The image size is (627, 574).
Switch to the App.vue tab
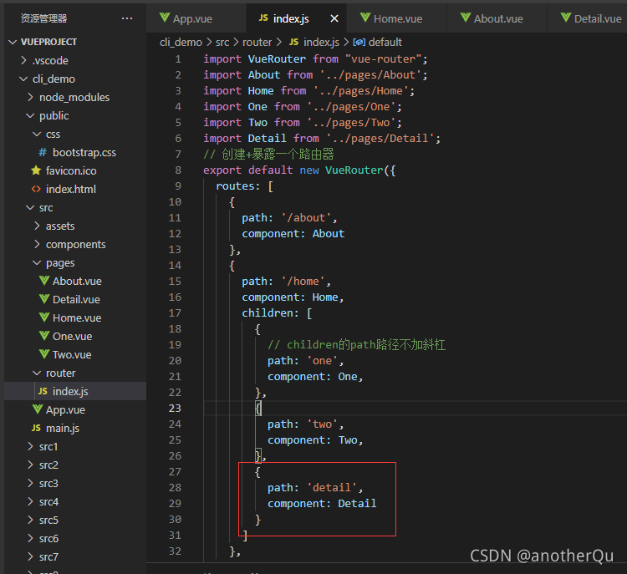point(186,18)
